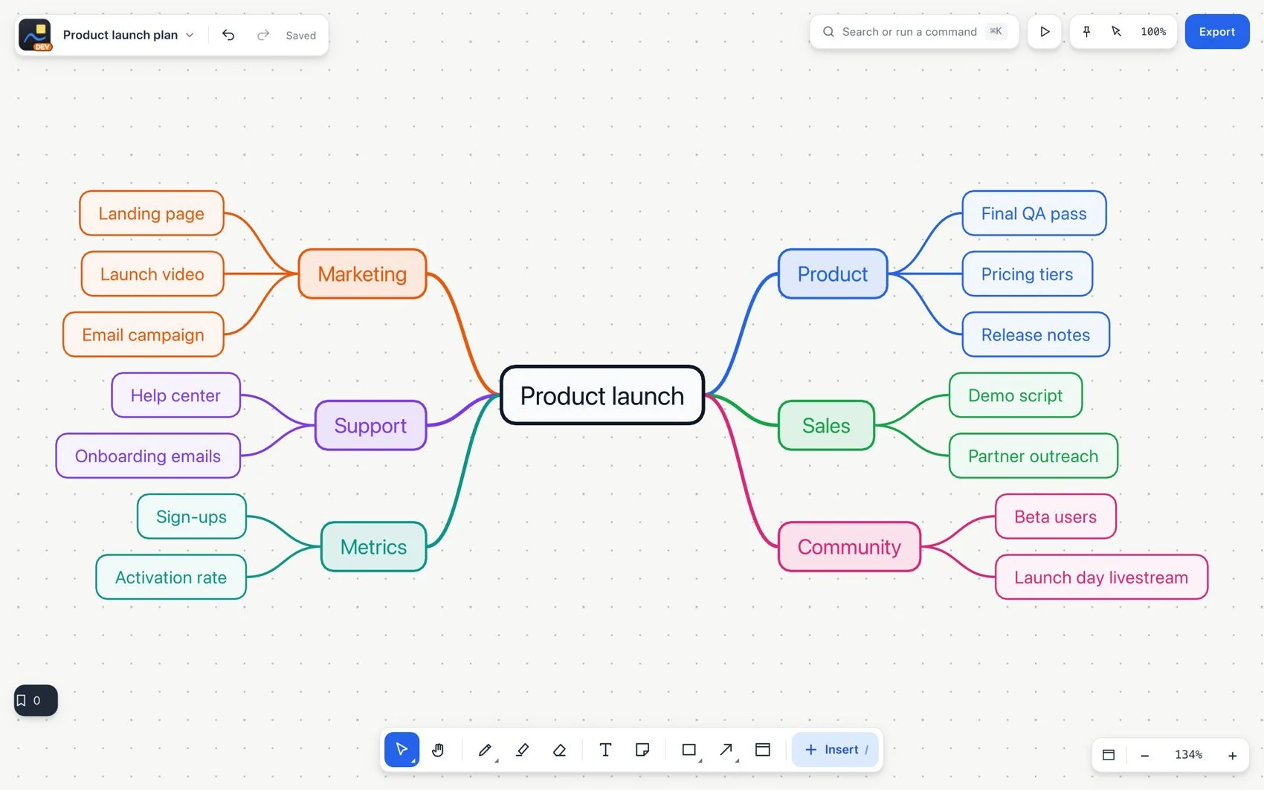This screenshot has height=790, width=1264.
Task: Select the Marketing node
Action: [x=362, y=273]
